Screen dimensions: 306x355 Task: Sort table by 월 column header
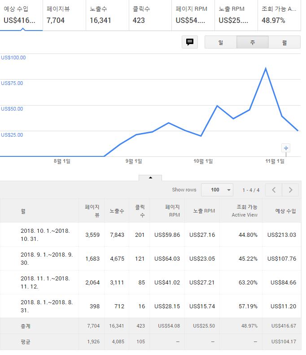(23, 211)
